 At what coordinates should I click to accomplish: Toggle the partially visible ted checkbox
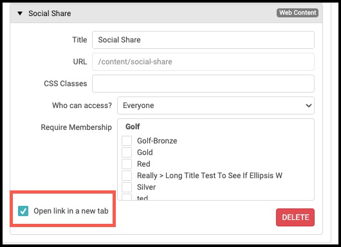[127, 197]
